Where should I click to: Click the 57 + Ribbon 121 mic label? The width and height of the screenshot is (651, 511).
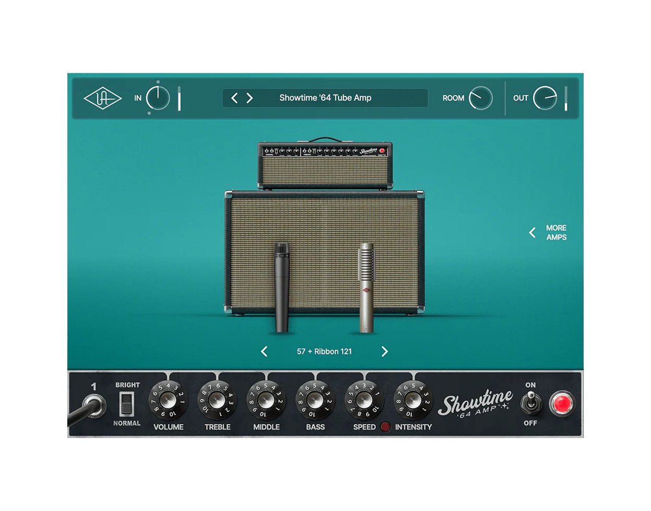coord(324,352)
